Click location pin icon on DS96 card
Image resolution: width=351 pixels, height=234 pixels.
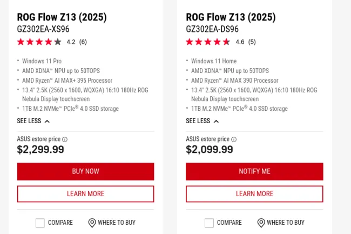click(261, 223)
